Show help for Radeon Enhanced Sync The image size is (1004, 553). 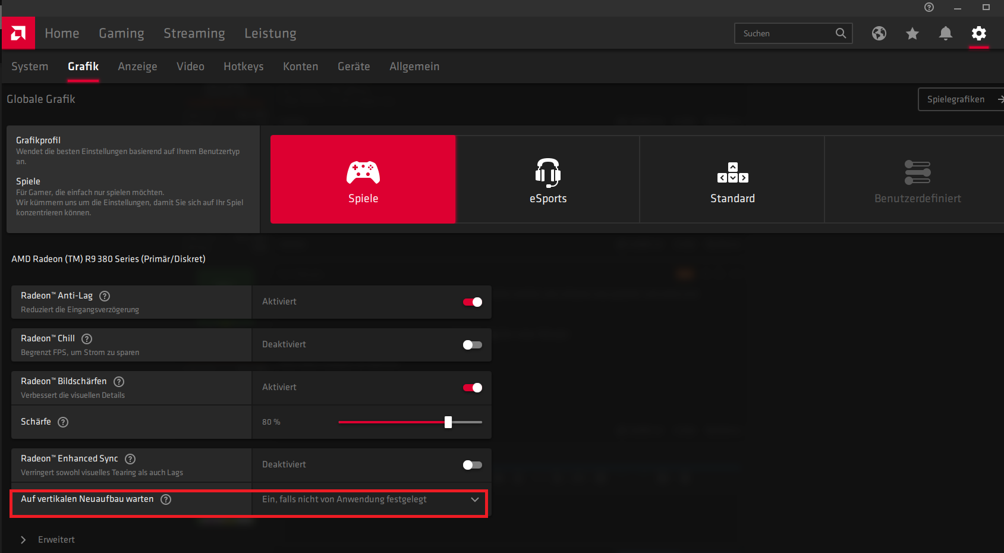point(130,459)
